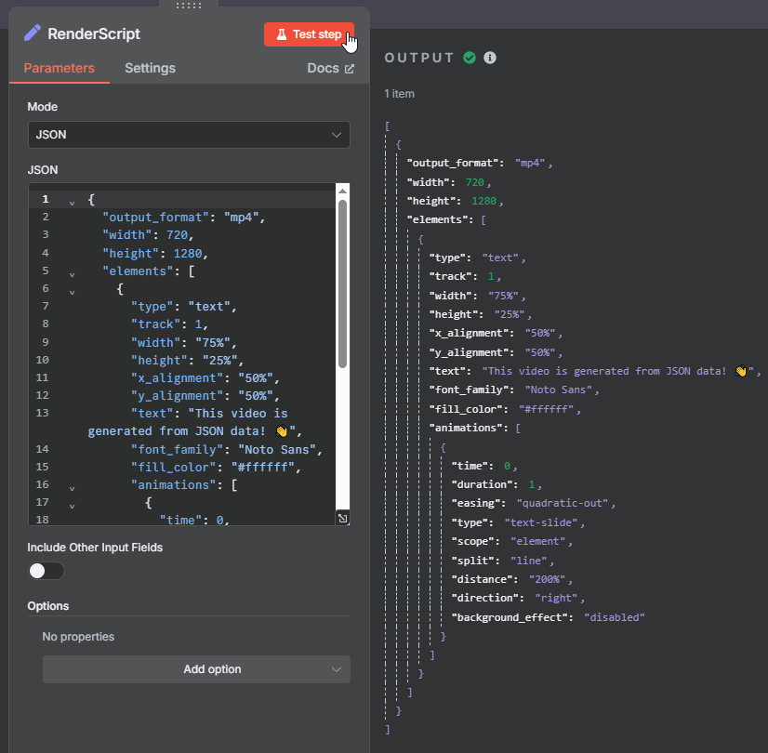
Task: Click the Docs external link icon
Action: coord(350,69)
